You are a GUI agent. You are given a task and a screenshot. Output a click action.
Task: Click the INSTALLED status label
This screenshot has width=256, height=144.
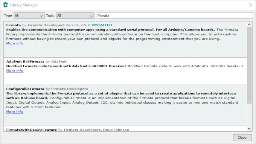click(x=102, y=25)
